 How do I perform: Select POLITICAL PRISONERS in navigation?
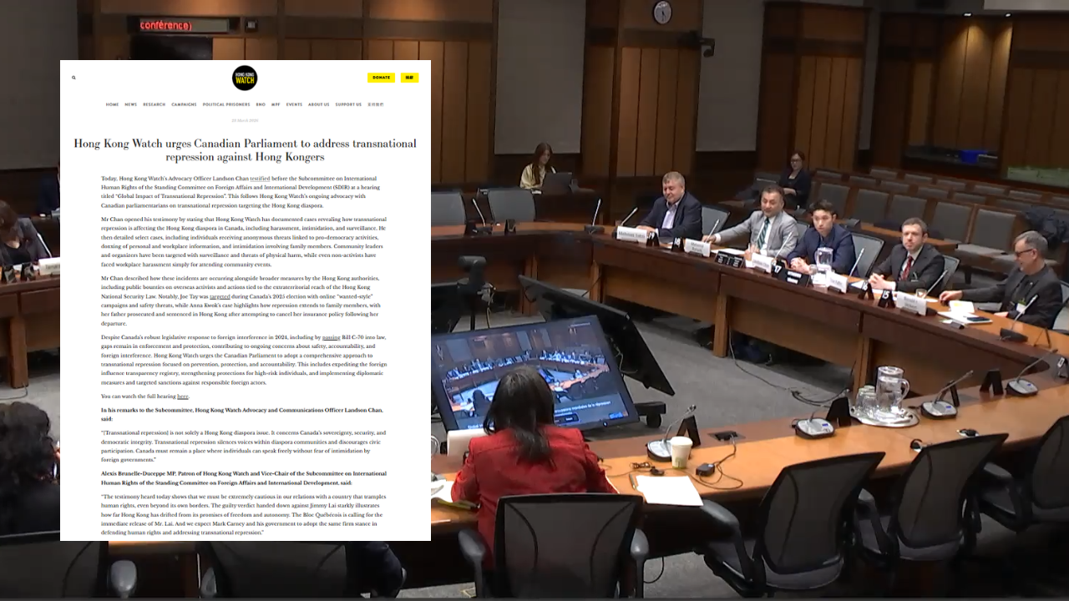tap(226, 105)
